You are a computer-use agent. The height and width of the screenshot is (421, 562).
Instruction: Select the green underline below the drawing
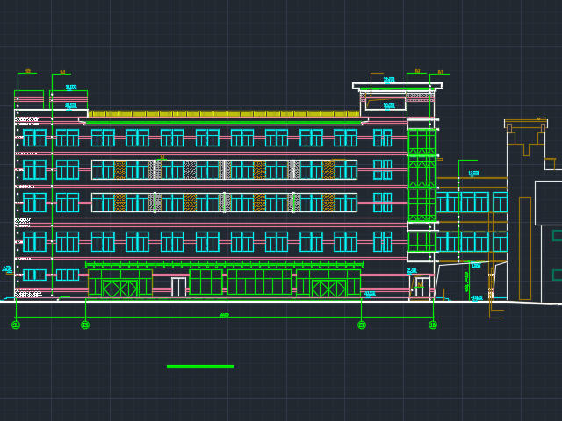[199, 367]
